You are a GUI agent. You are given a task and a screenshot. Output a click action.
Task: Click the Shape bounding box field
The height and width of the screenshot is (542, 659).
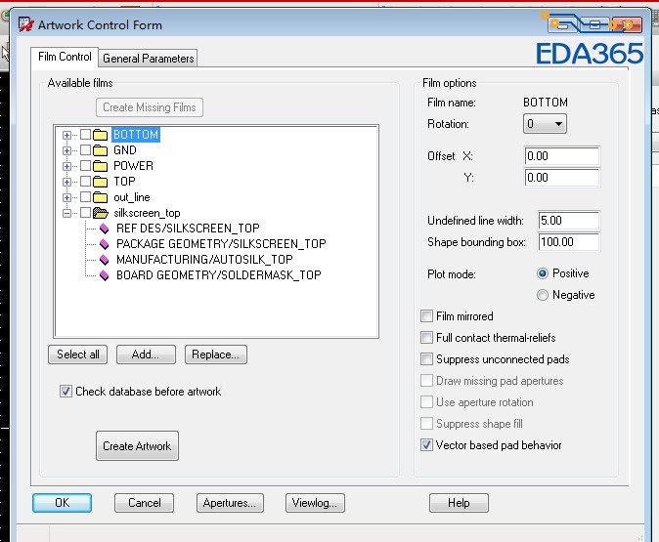pyautogui.click(x=569, y=242)
